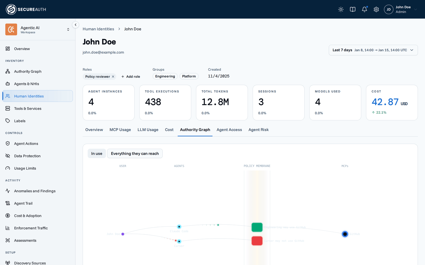Image resolution: width=425 pixels, height=265 pixels.
Task: Switch to the Overview tab under the stats
Action: coord(94,130)
